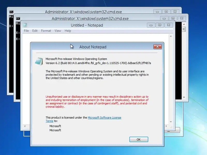This screenshot has height=155, width=207.
Task: Follow the Terms hyperlink
Action: click(49, 121)
